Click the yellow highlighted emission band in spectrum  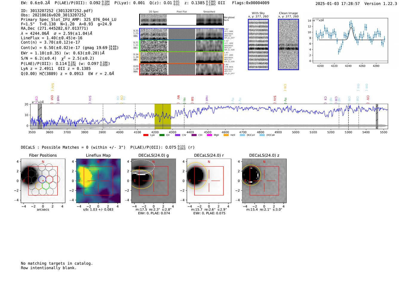pyautogui.click(x=163, y=116)
